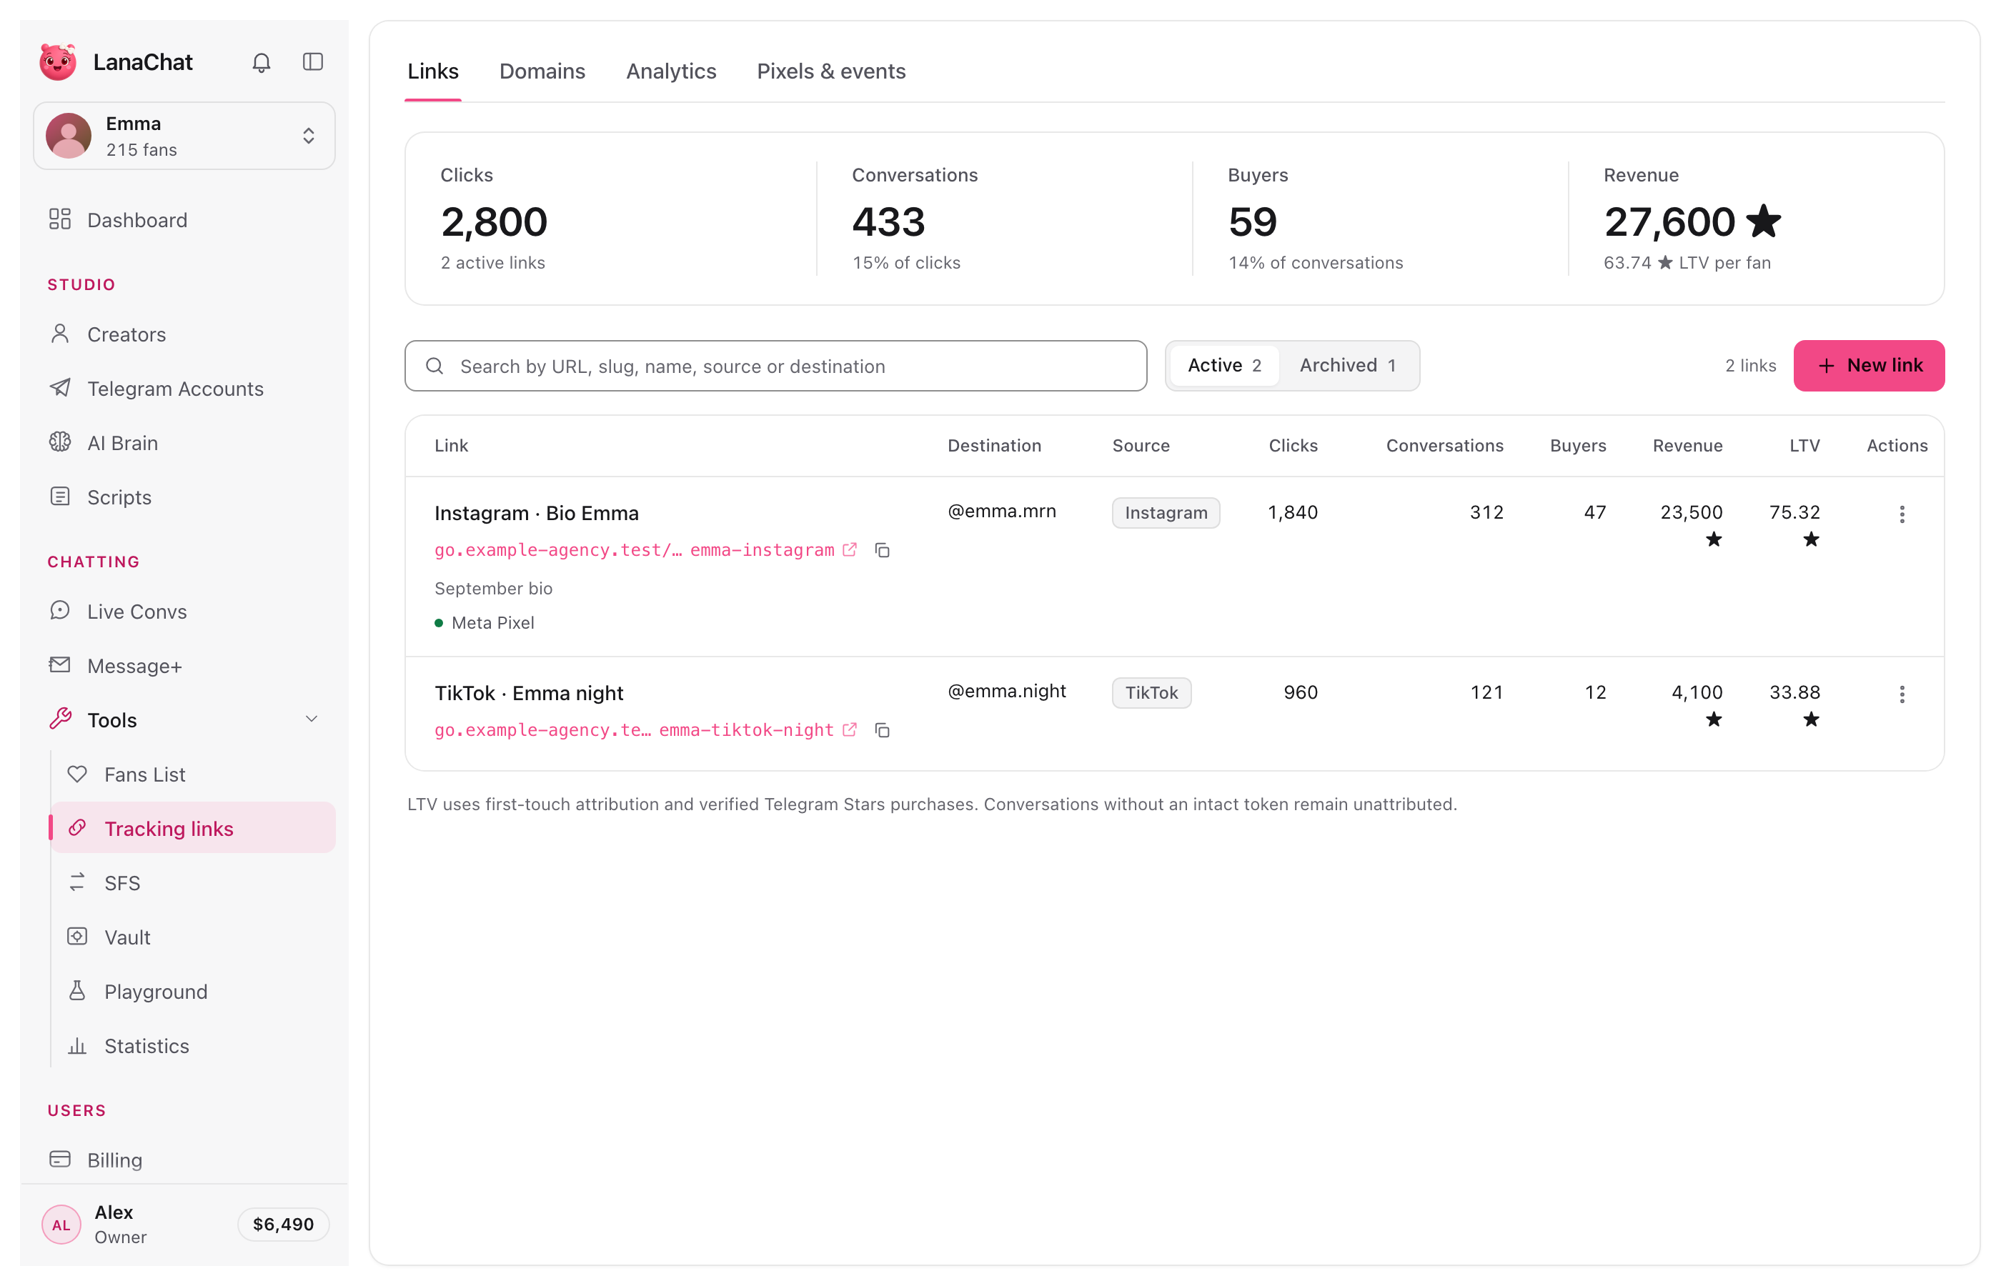Click the New link button
This screenshot has width=2001, height=1286.
[x=1869, y=366]
